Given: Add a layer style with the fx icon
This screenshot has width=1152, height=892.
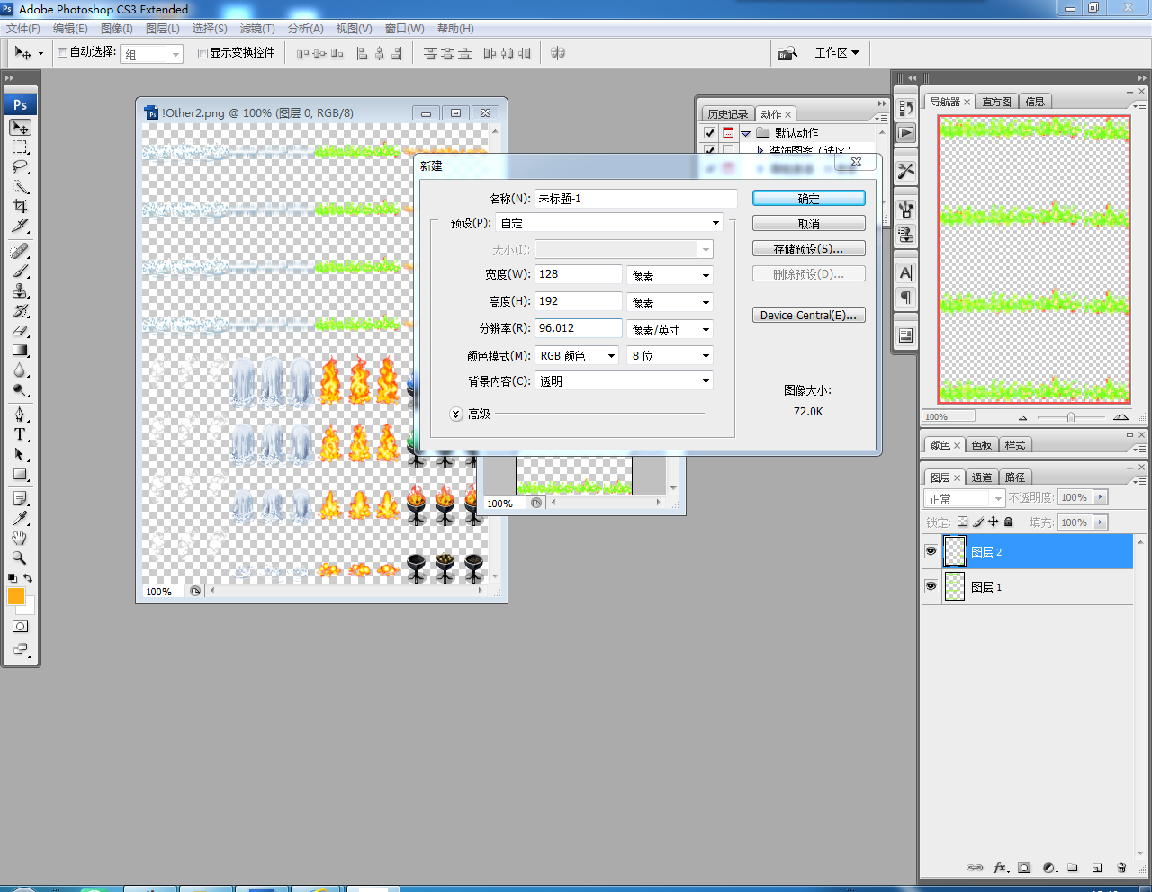Looking at the screenshot, I should coord(1000,868).
